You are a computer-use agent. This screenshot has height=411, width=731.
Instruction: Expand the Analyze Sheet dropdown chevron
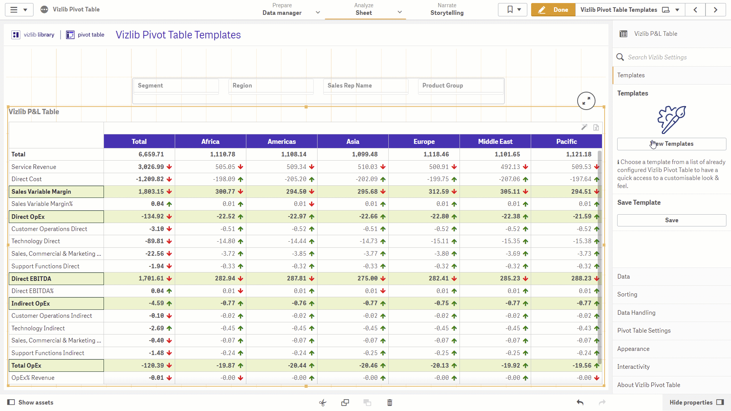[400, 12]
